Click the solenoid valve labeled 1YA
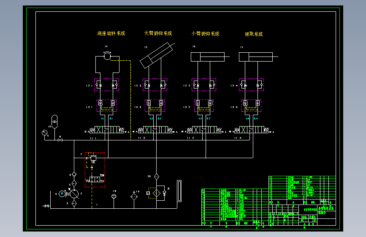This screenshot has width=366, height=237. pos(95,180)
